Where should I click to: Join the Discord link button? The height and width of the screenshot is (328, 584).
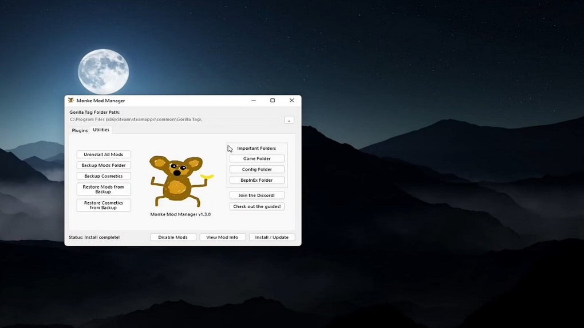click(257, 195)
